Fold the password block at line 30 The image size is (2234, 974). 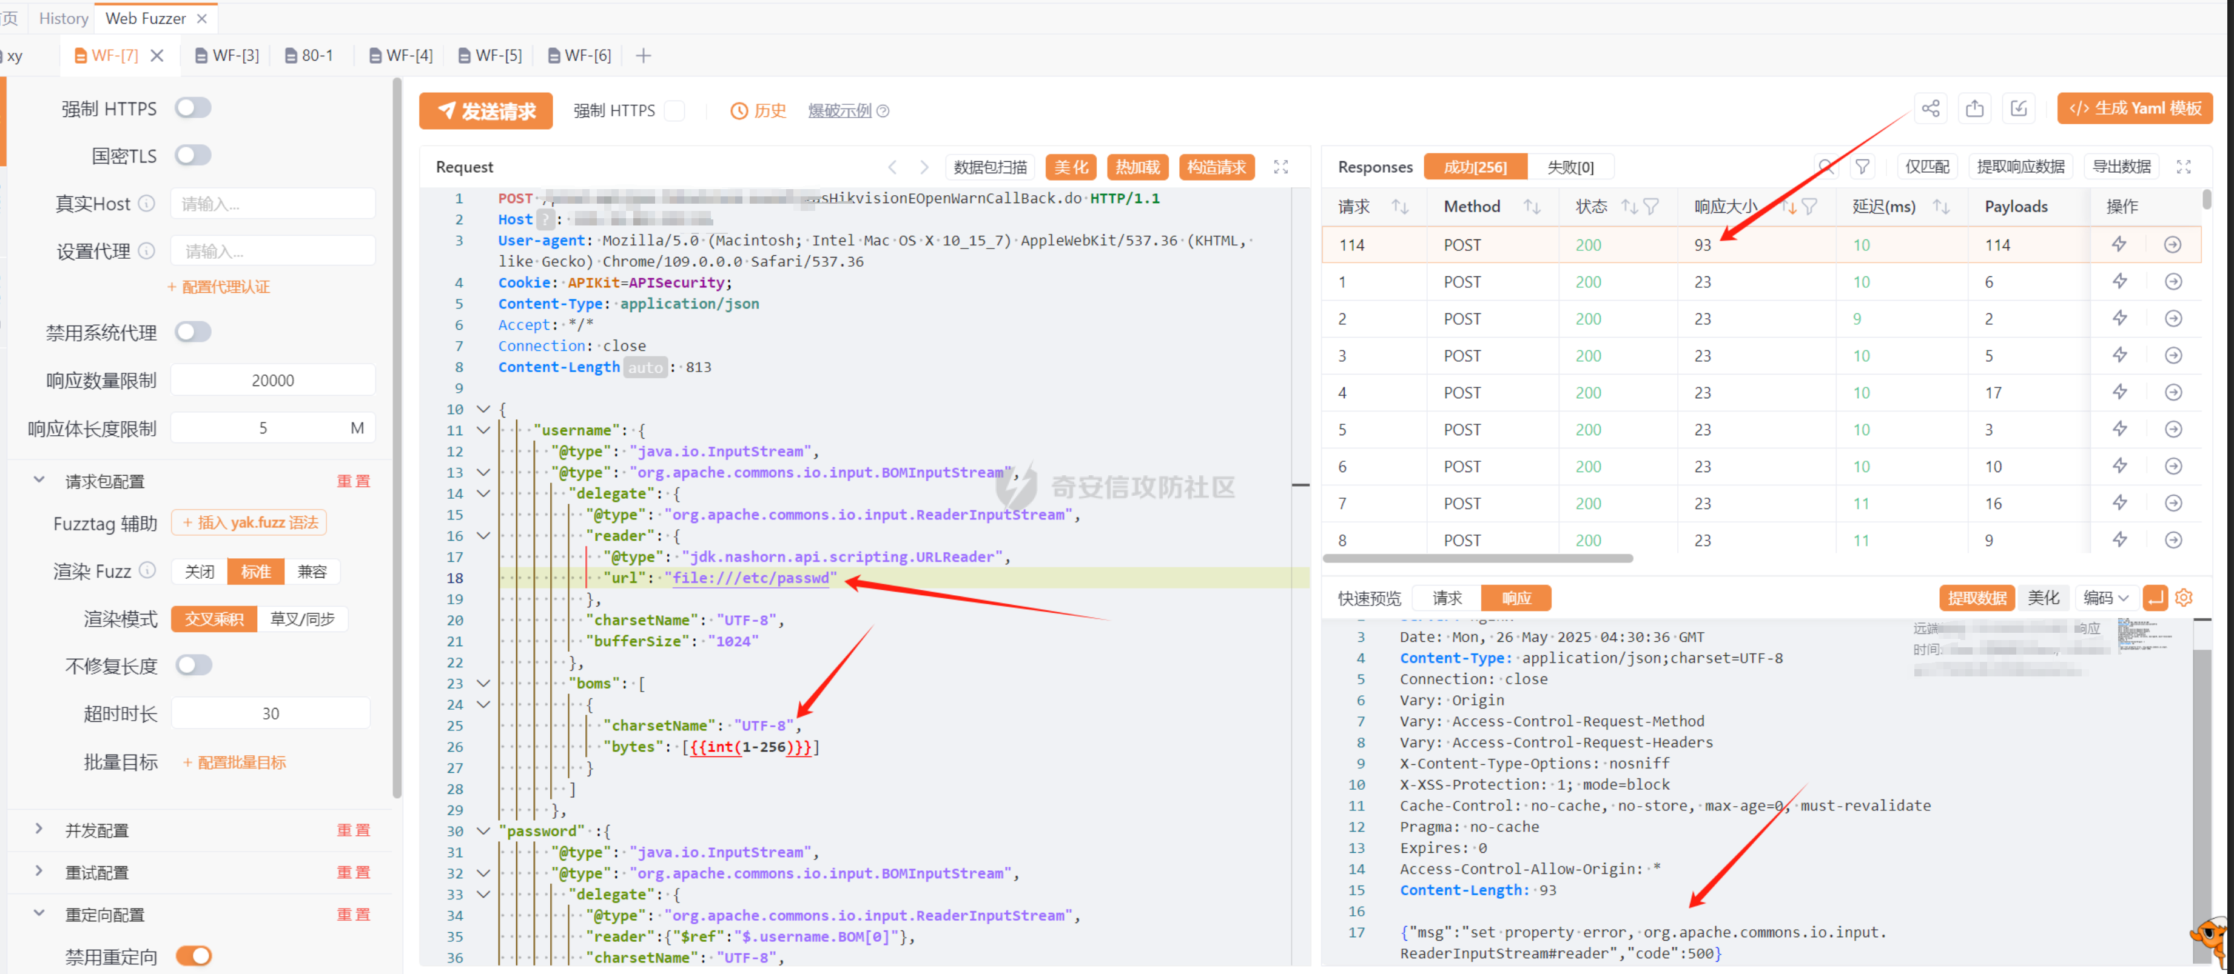tap(484, 831)
